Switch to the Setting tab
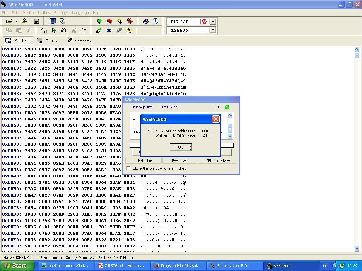Screen dimensions: 362x271 point(80,41)
